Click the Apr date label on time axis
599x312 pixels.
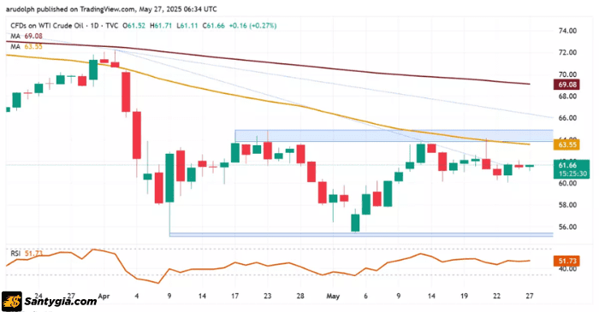pos(104,296)
